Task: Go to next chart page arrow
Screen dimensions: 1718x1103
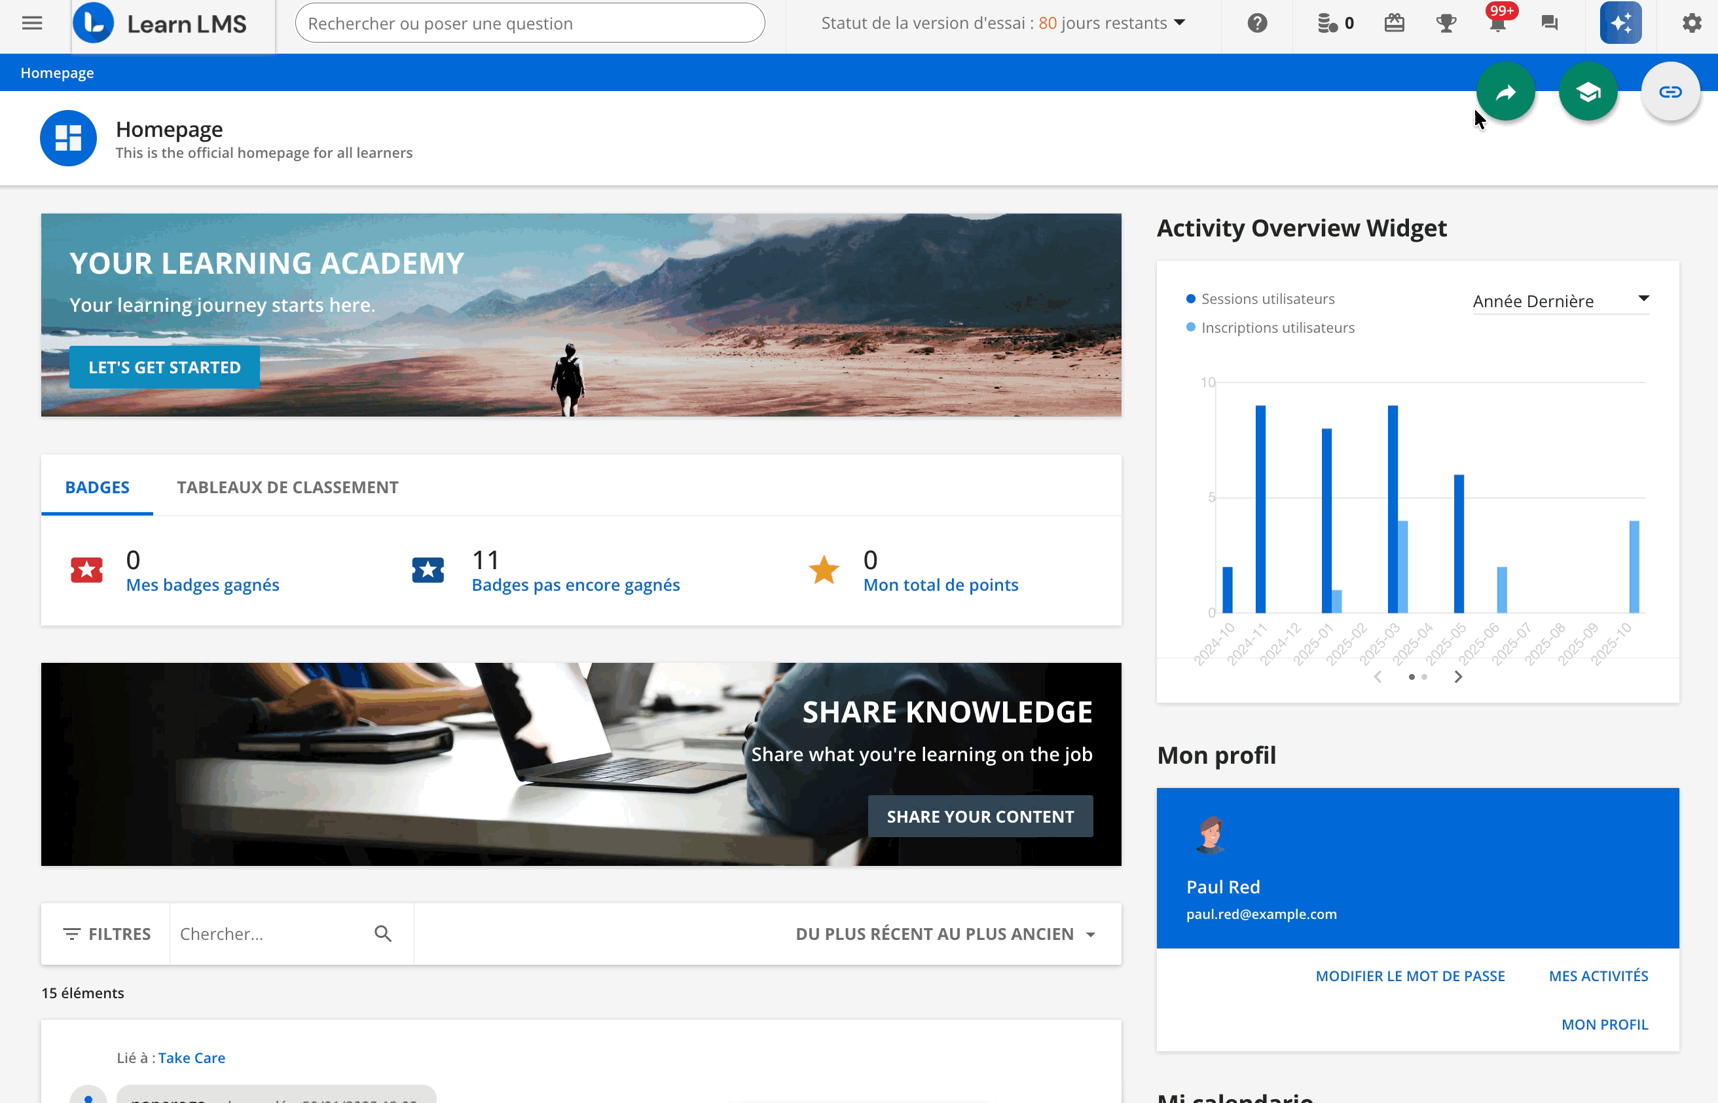Action: pyautogui.click(x=1457, y=677)
